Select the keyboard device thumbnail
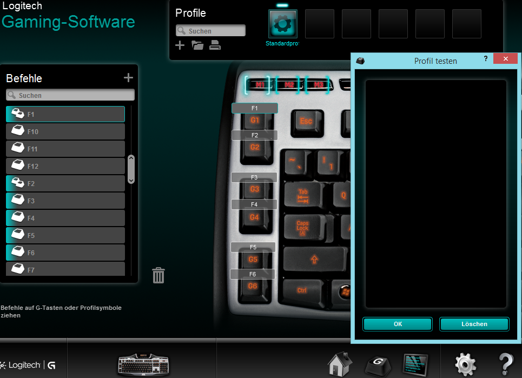 click(143, 365)
